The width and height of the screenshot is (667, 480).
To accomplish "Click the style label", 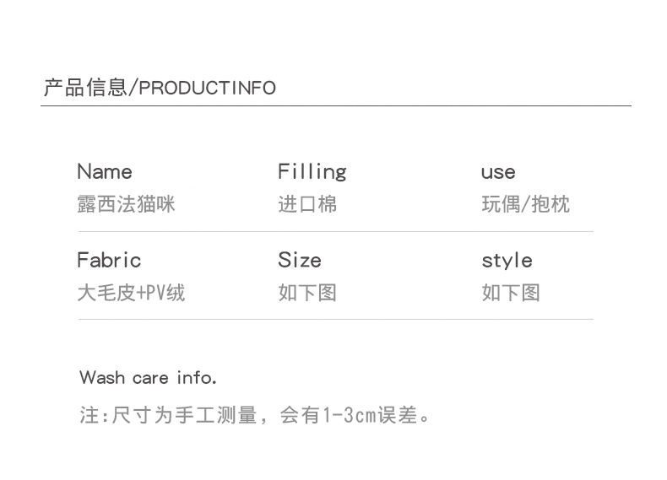I will pos(507,260).
